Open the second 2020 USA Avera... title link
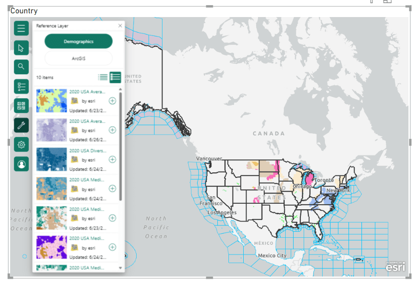Viewport: 414px width, 283px height. coord(87,121)
